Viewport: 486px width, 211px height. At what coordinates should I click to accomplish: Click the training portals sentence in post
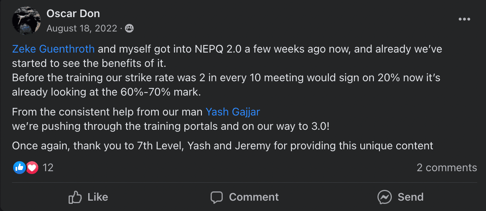pyautogui.click(x=171, y=126)
